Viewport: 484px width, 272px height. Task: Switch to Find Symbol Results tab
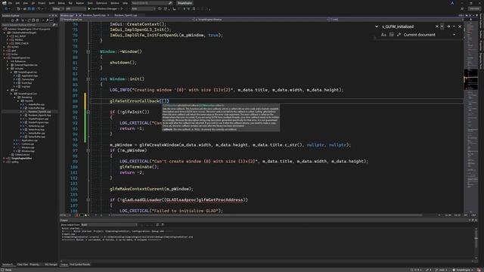(80, 264)
